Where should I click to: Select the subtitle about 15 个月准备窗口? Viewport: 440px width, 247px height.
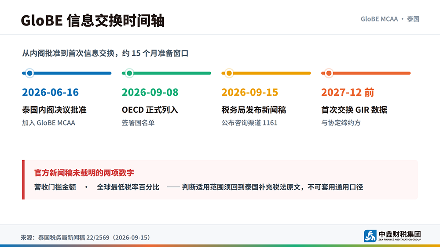[x=105, y=53]
